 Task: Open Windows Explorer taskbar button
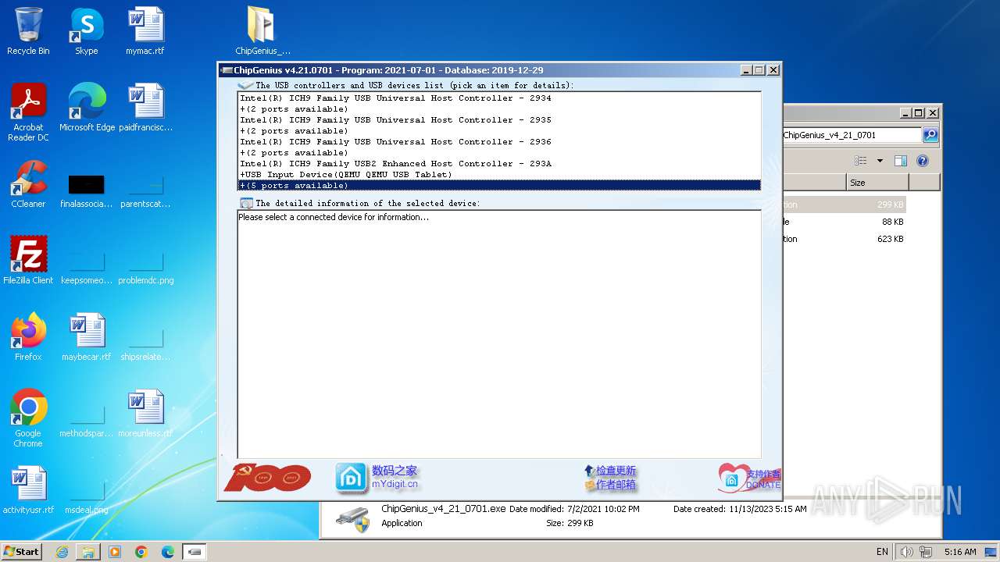coord(88,552)
